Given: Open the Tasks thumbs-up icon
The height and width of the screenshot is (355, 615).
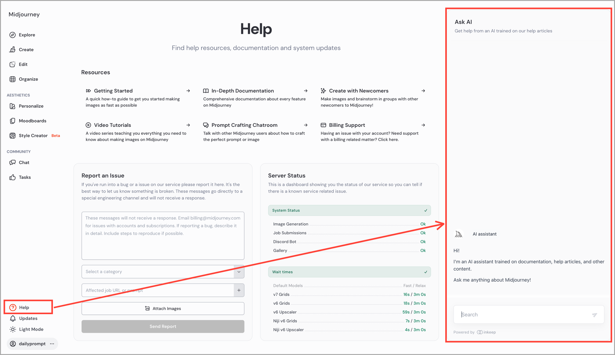Looking at the screenshot, I should pos(13,177).
